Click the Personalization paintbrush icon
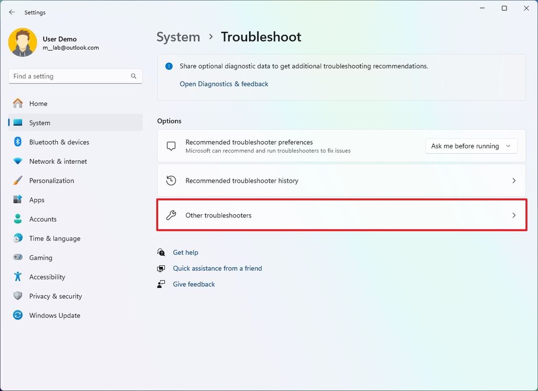 tap(17, 181)
